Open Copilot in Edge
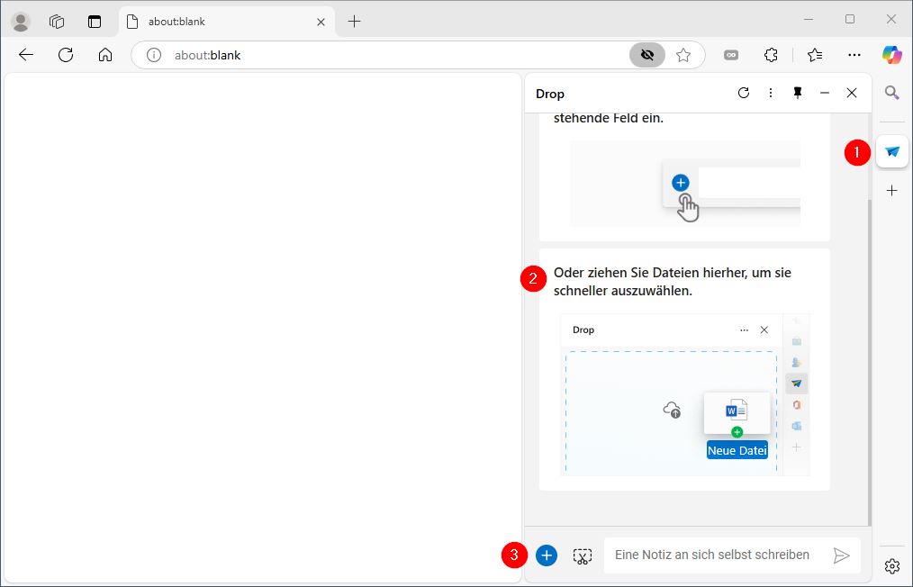913x587 pixels. point(891,55)
